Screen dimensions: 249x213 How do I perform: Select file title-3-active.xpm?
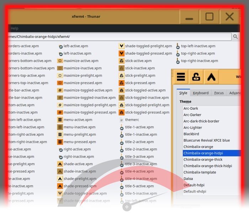(139, 157)
